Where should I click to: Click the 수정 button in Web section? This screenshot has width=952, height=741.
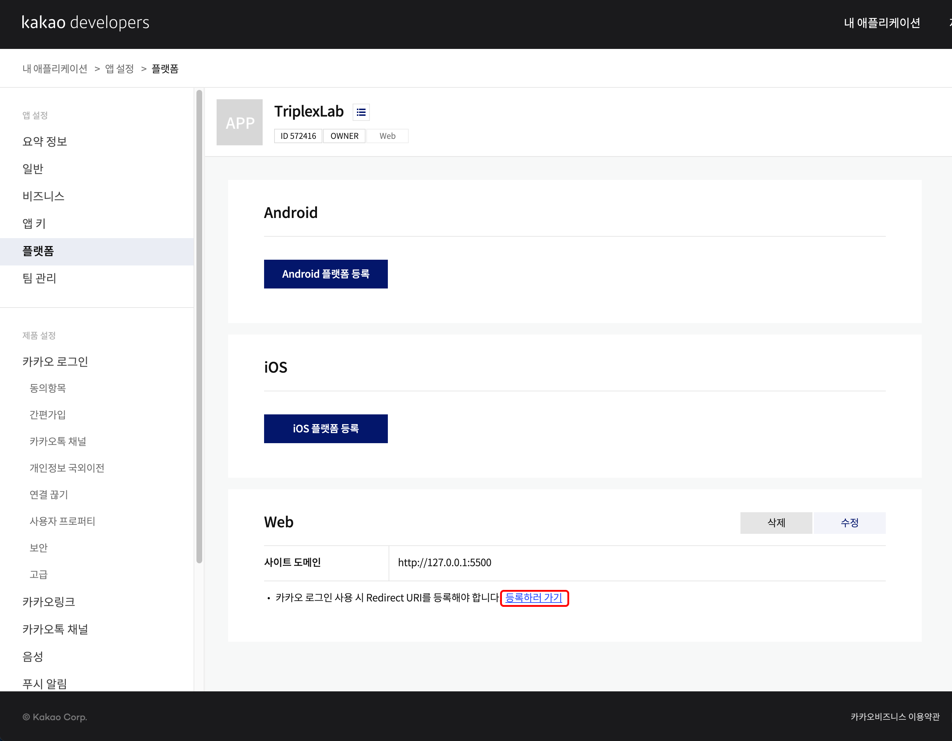click(x=849, y=523)
